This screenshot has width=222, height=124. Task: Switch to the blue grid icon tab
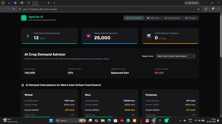[x=15, y=3]
